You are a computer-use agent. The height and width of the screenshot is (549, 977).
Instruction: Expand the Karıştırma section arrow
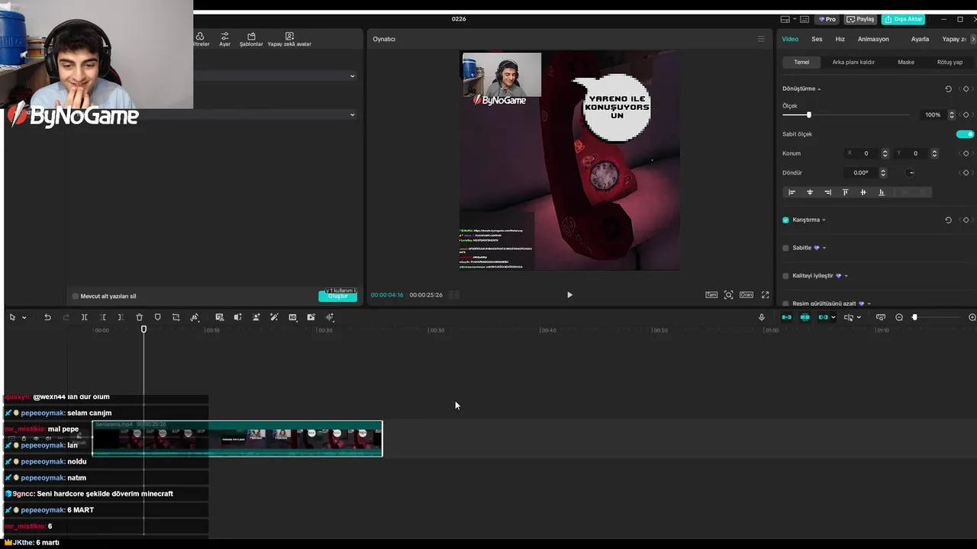[824, 220]
